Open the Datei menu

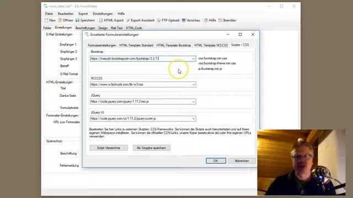click(49, 14)
